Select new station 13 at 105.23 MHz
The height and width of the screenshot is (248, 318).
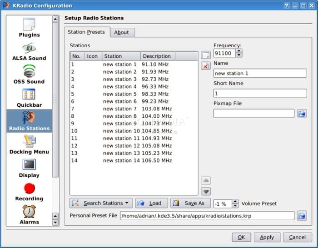(134, 153)
